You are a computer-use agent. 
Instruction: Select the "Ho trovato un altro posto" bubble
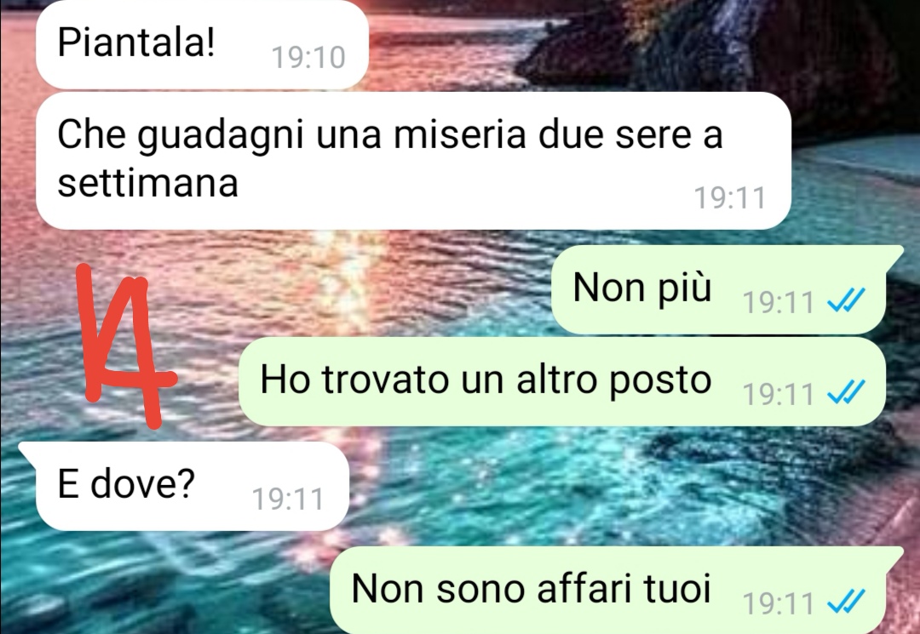pyautogui.click(x=562, y=381)
